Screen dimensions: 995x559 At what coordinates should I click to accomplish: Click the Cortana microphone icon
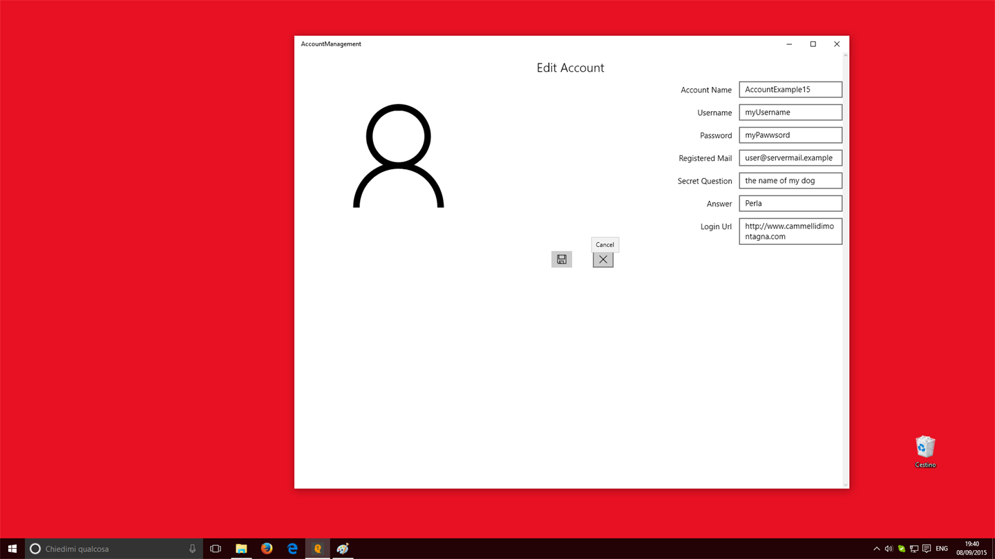click(x=193, y=549)
